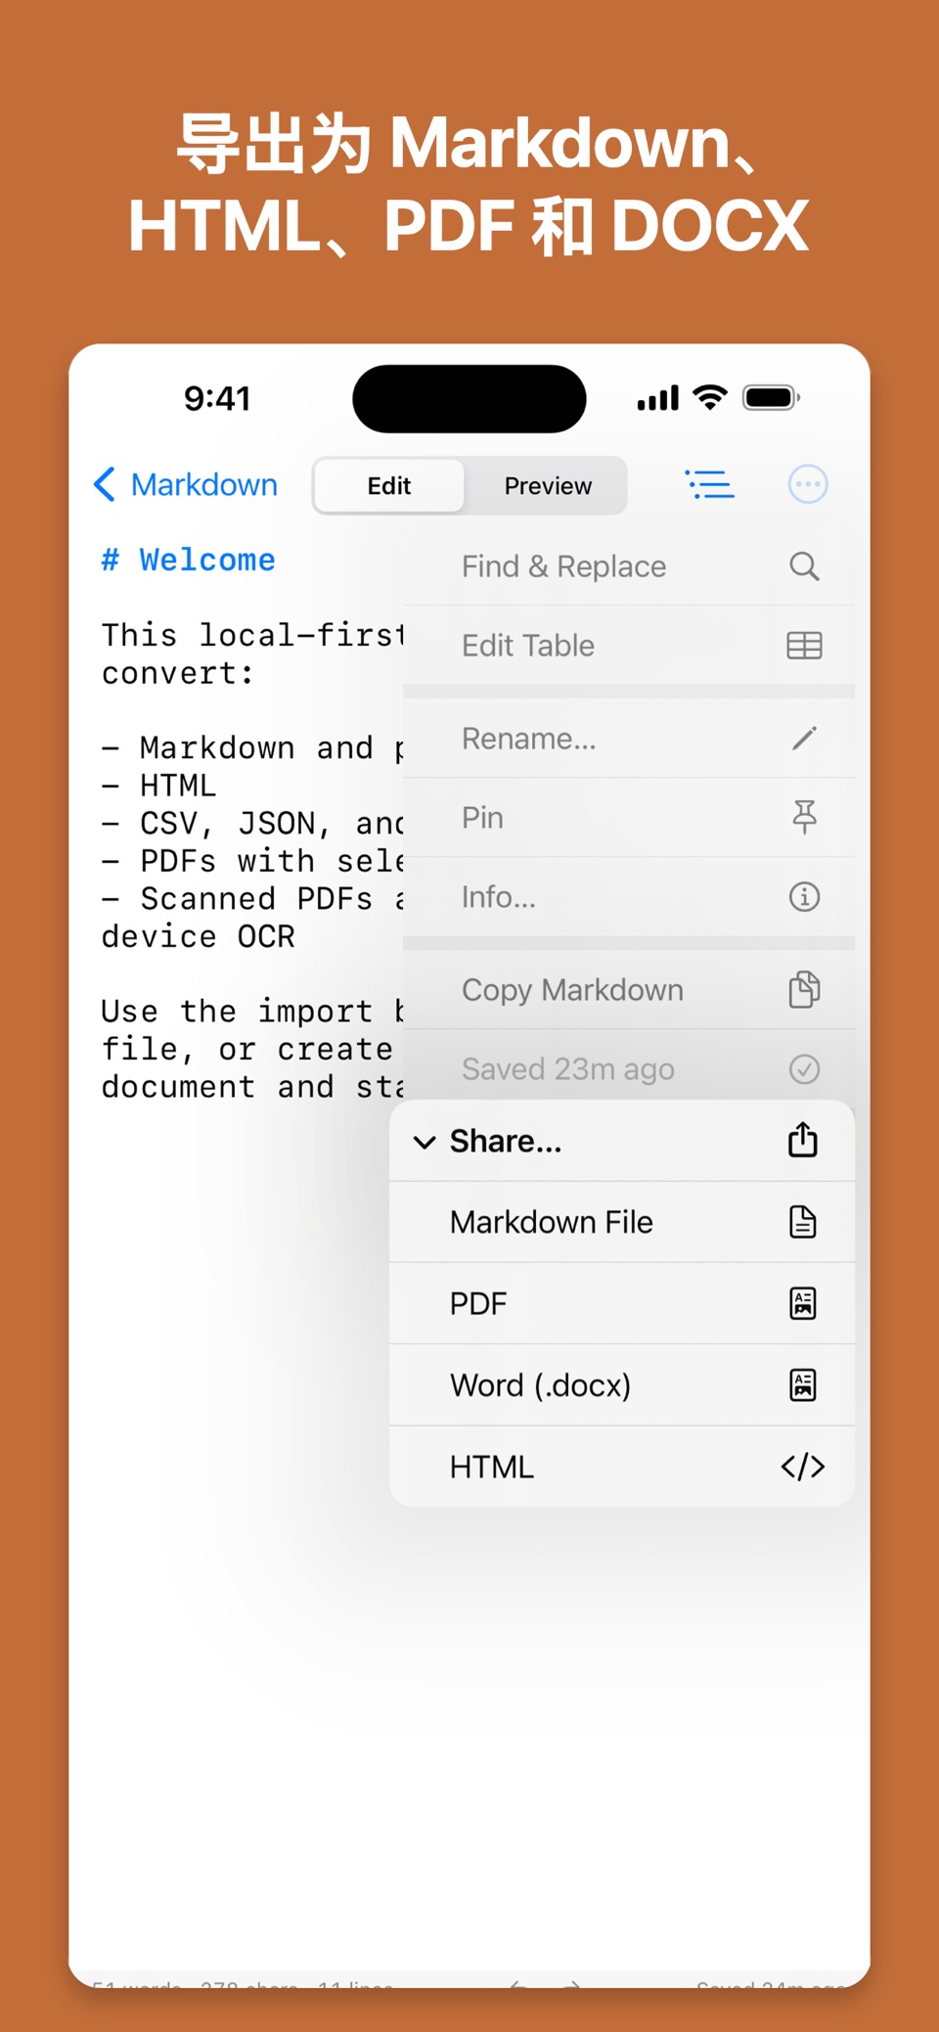Tap the Markdown File document icon
This screenshot has height=2032, width=939.
803,1222
